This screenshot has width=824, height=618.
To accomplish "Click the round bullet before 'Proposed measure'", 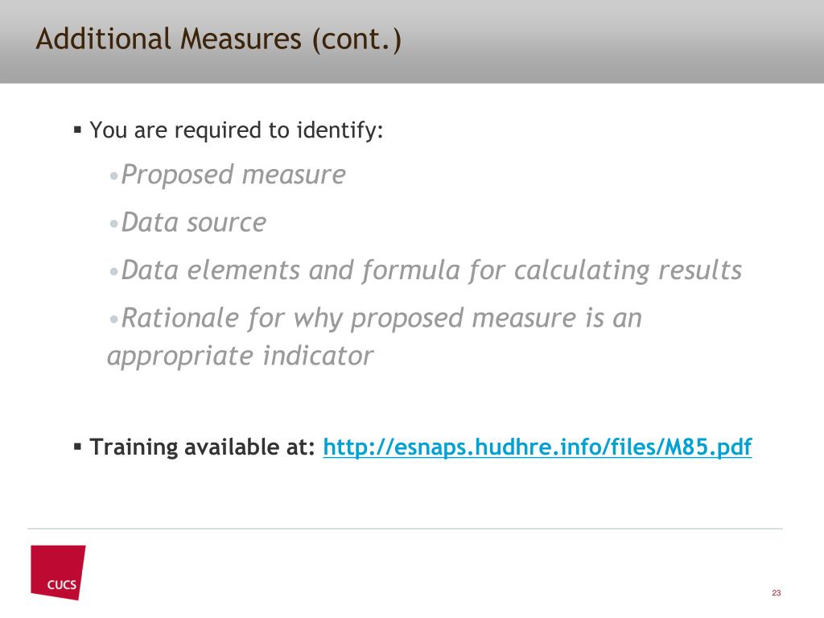I will pos(114,176).
